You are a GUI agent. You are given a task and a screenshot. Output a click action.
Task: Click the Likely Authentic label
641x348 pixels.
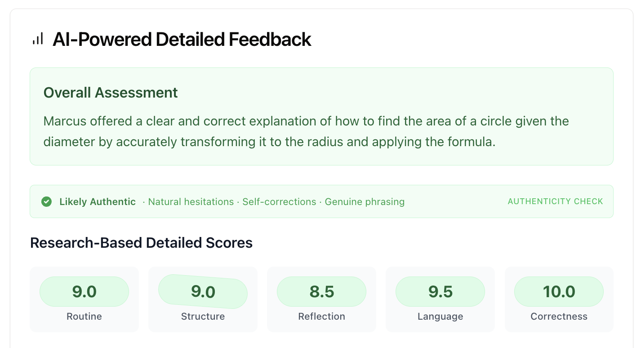point(98,202)
